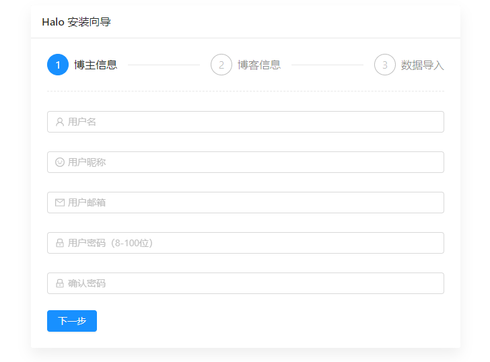Screen dimensions: 490x362
Task: Jump to the 数据导入 step
Action: click(x=422, y=65)
